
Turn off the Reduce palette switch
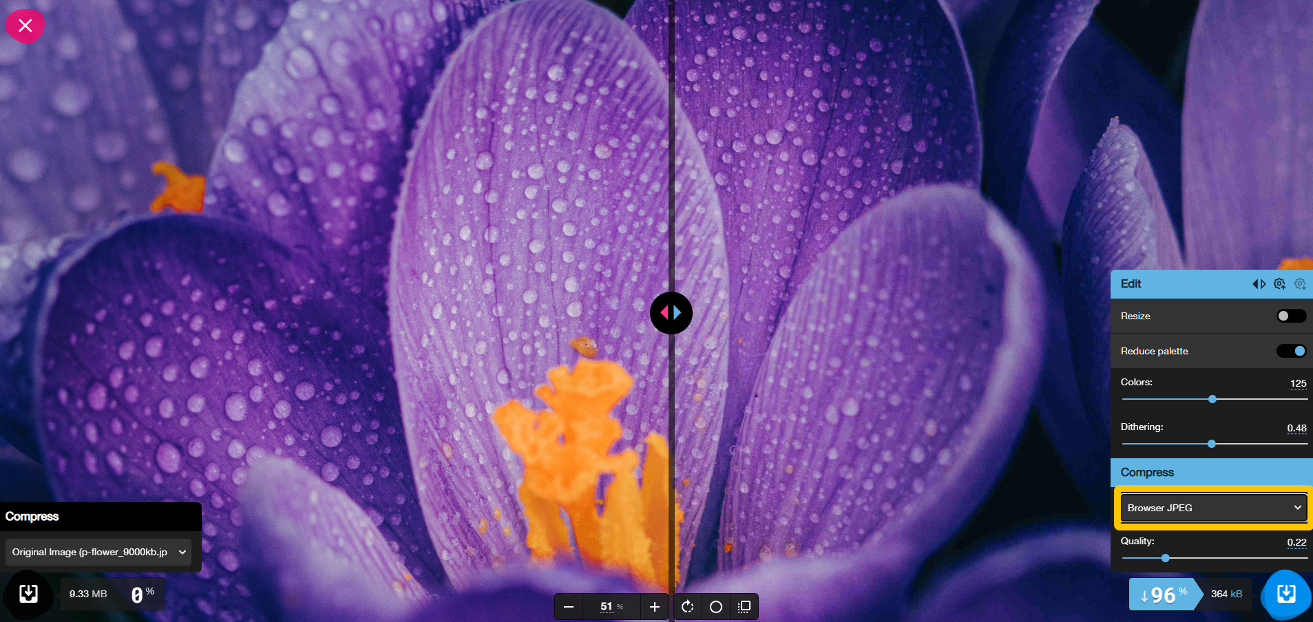tap(1291, 351)
